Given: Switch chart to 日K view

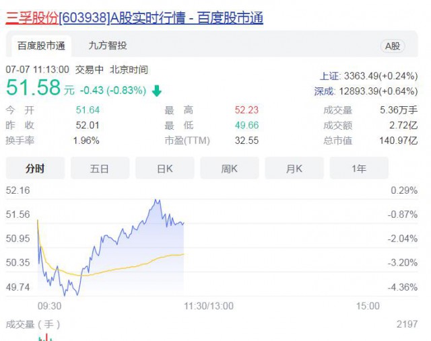Looking at the screenshot, I should (164, 168).
